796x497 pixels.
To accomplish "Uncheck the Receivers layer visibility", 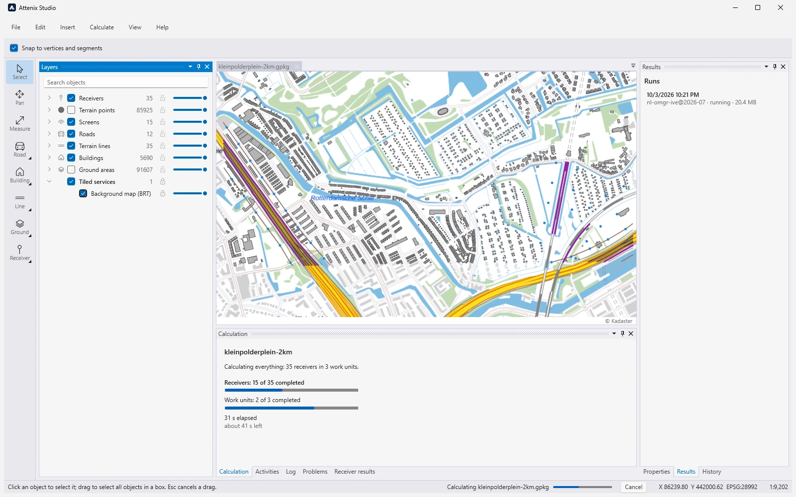I will point(71,98).
